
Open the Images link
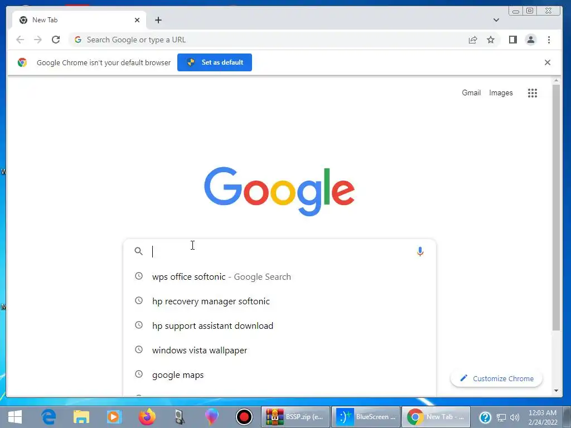tap(501, 93)
